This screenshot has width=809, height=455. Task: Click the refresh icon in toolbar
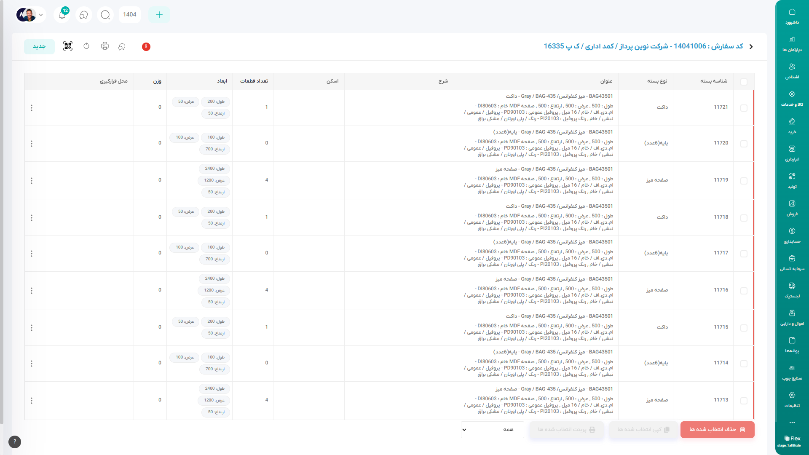(86, 46)
